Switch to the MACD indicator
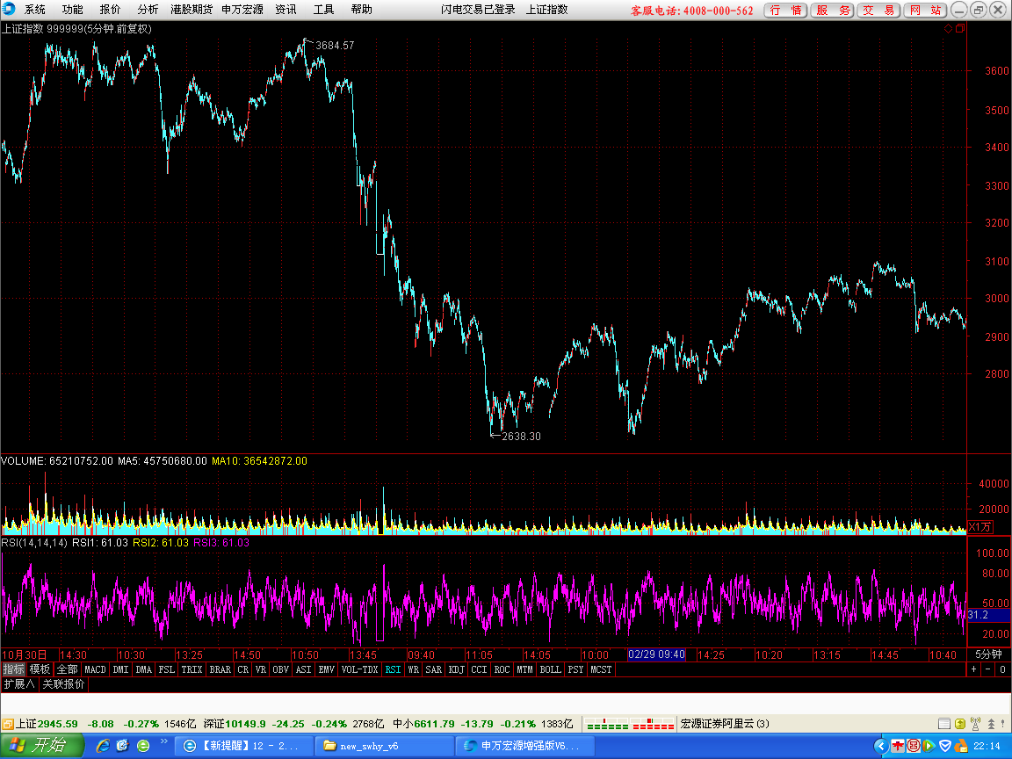Image resolution: width=1012 pixels, height=759 pixels. click(95, 669)
